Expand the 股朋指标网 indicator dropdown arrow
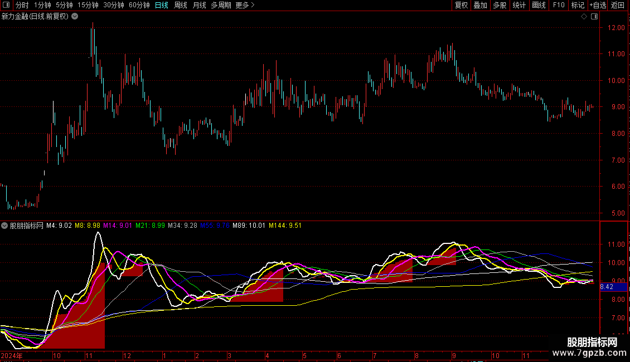 [x=5, y=226]
